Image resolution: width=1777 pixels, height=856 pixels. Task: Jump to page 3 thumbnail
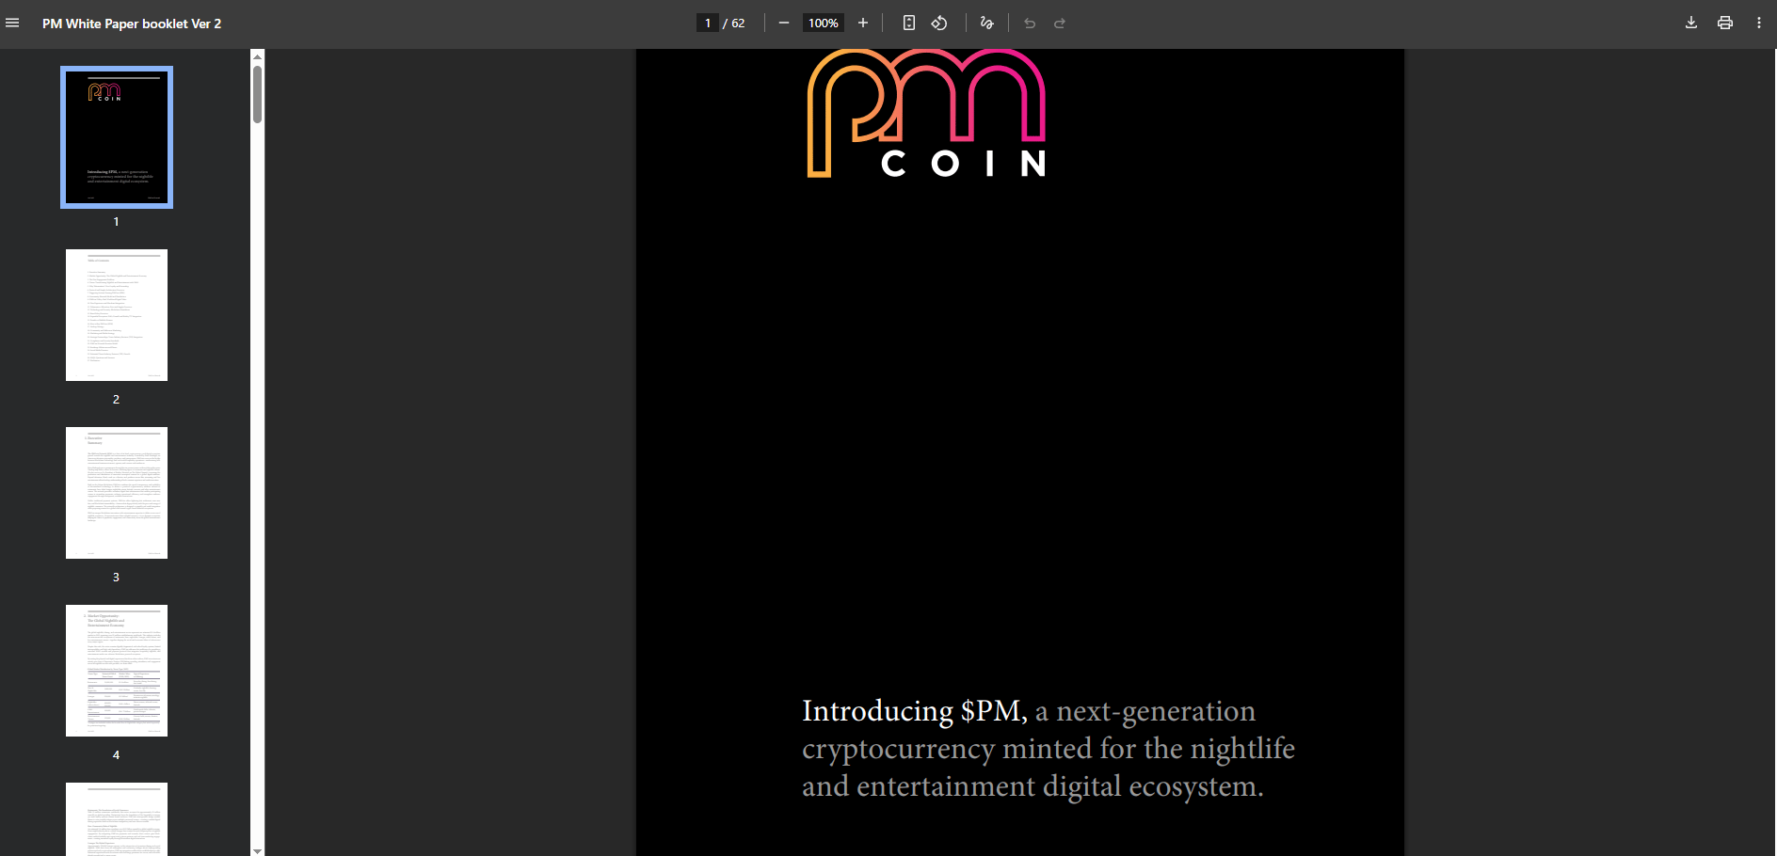(x=117, y=493)
